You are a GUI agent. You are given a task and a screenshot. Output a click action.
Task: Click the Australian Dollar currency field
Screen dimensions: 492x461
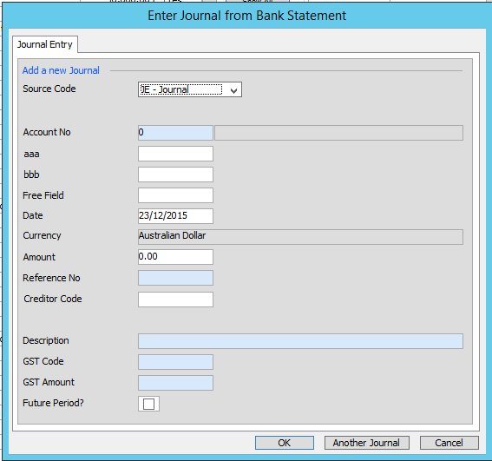300,236
